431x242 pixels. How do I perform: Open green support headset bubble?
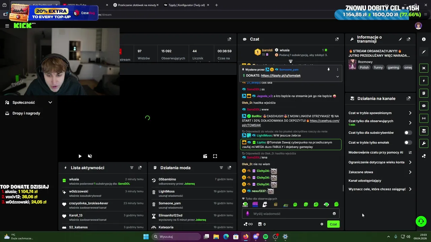tap(421, 221)
